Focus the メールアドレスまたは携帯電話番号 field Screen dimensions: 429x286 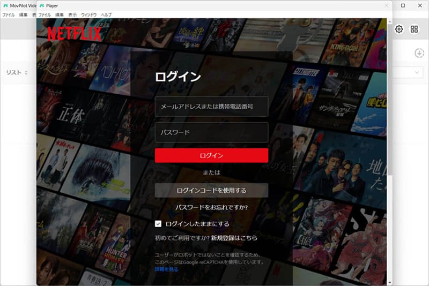pos(211,106)
